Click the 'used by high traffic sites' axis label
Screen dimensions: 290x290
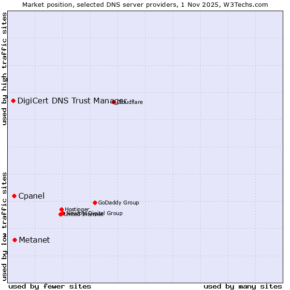(4, 69)
